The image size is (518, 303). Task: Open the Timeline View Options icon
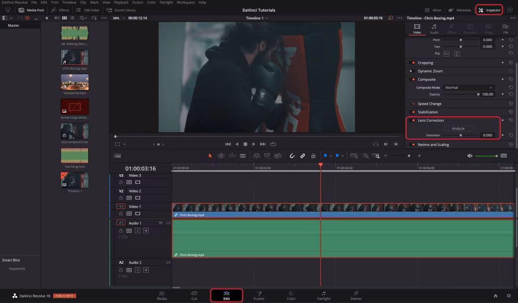[117, 156]
